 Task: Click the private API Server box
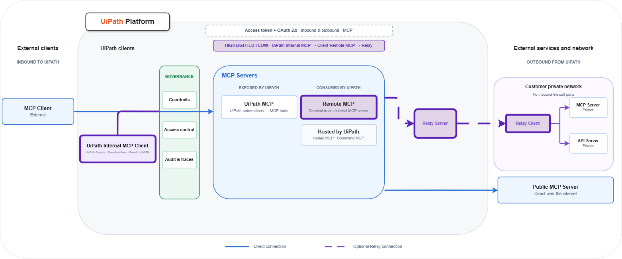pos(588,143)
